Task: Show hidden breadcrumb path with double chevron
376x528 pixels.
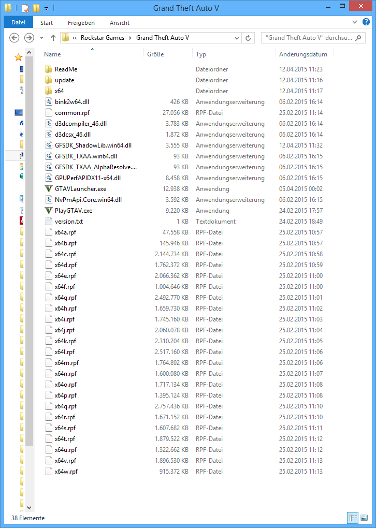Action: [75, 38]
